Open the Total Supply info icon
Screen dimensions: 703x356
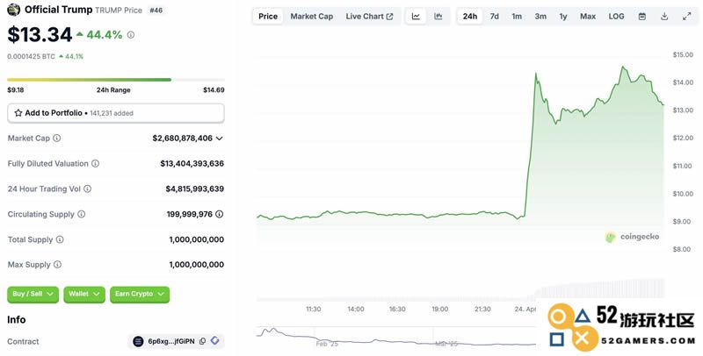click(x=60, y=239)
